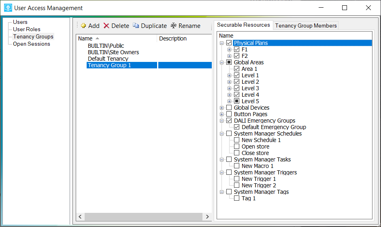381x227 pixels.
Task: Expand the F1 physical plan node
Action: [230, 49]
